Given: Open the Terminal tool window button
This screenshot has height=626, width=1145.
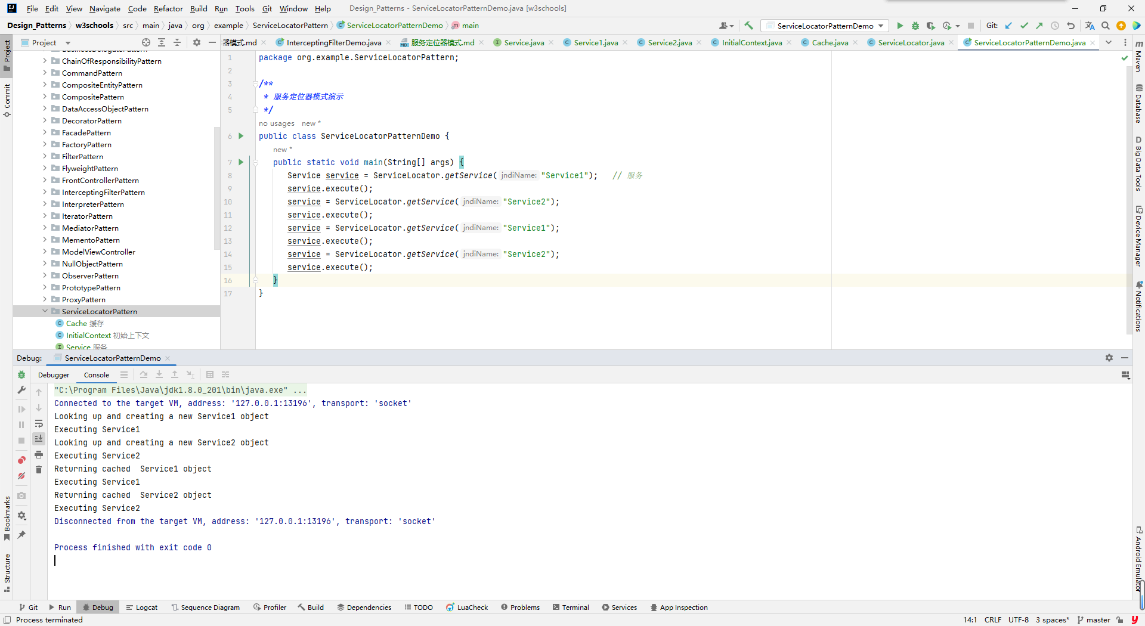Looking at the screenshot, I should point(571,608).
